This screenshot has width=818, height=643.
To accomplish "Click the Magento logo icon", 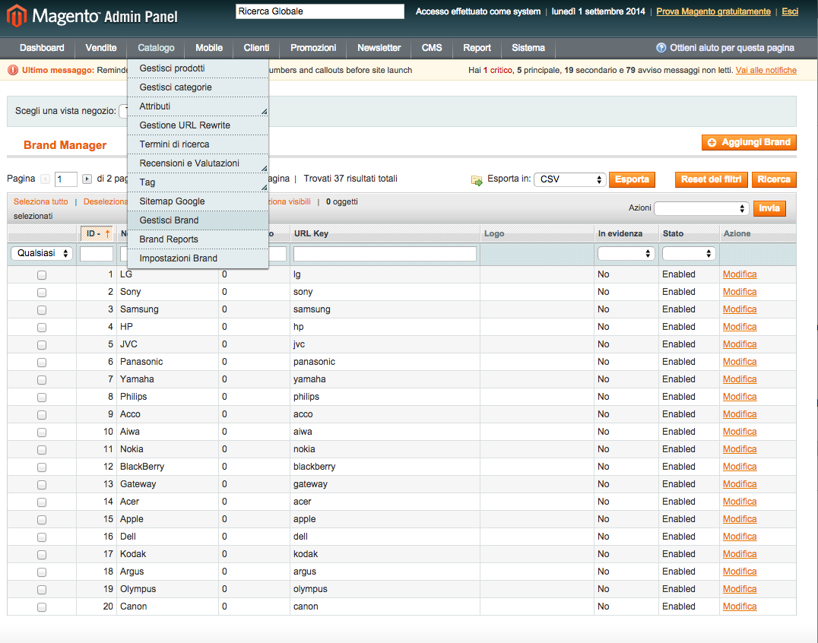I will [x=17, y=16].
